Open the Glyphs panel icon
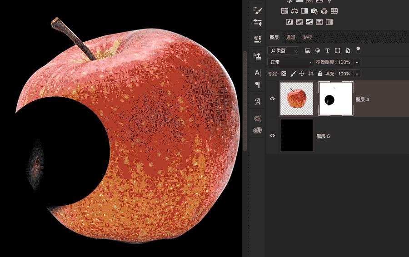The height and width of the screenshot is (257, 409). 258,101
